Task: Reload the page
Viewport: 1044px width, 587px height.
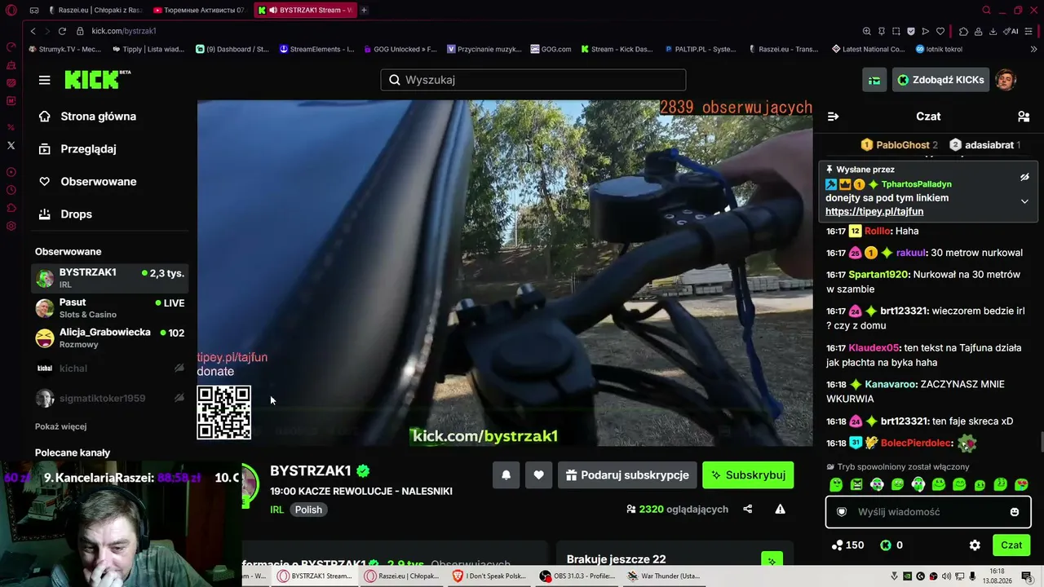Action: [62, 31]
